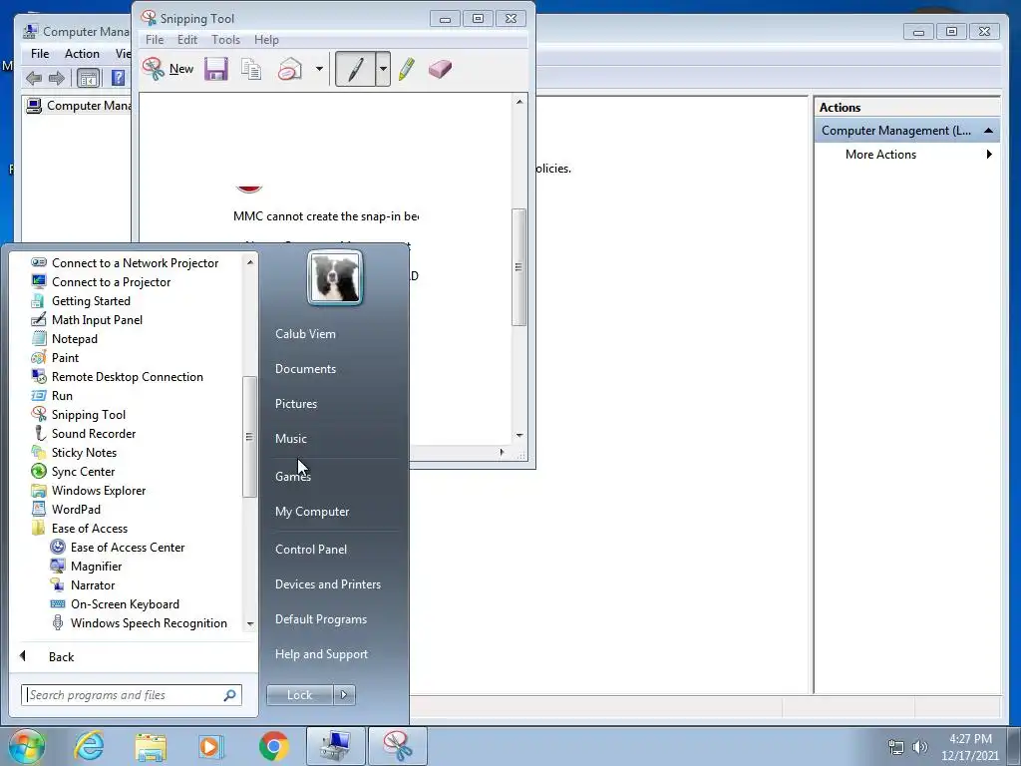Send snip via envelope icon
Image resolution: width=1021 pixels, height=766 pixels.
coord(290,69)
